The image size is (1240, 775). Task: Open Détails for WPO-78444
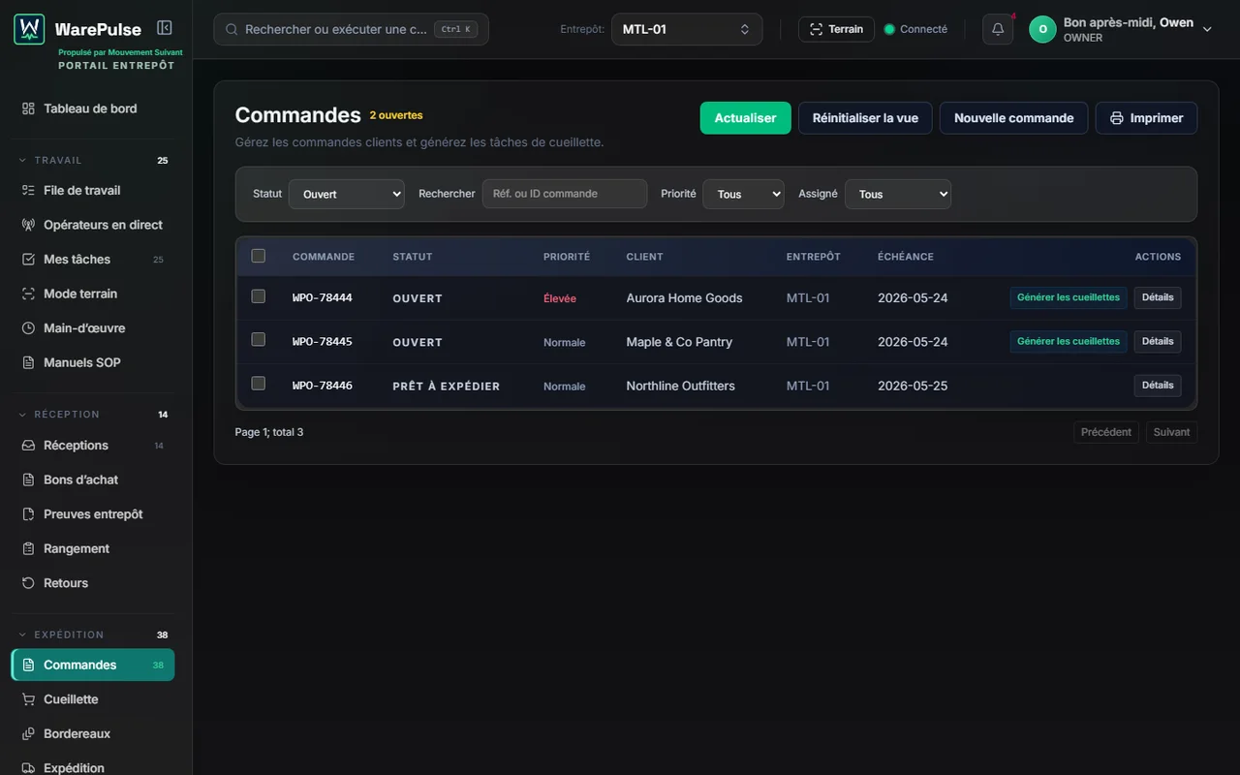point(1158,297)
